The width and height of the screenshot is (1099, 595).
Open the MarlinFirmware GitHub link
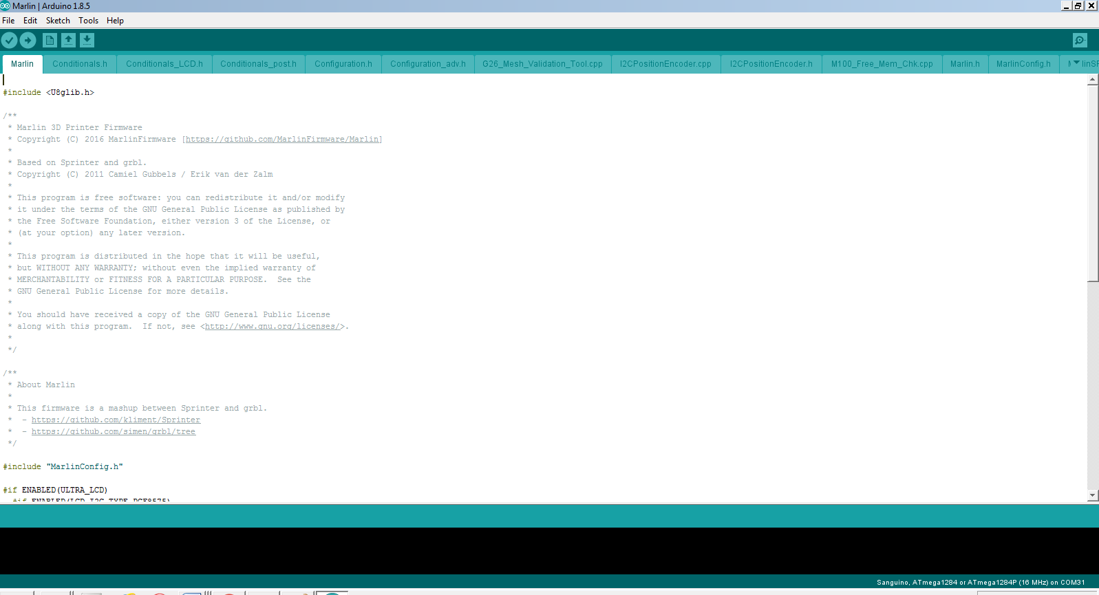282,139
